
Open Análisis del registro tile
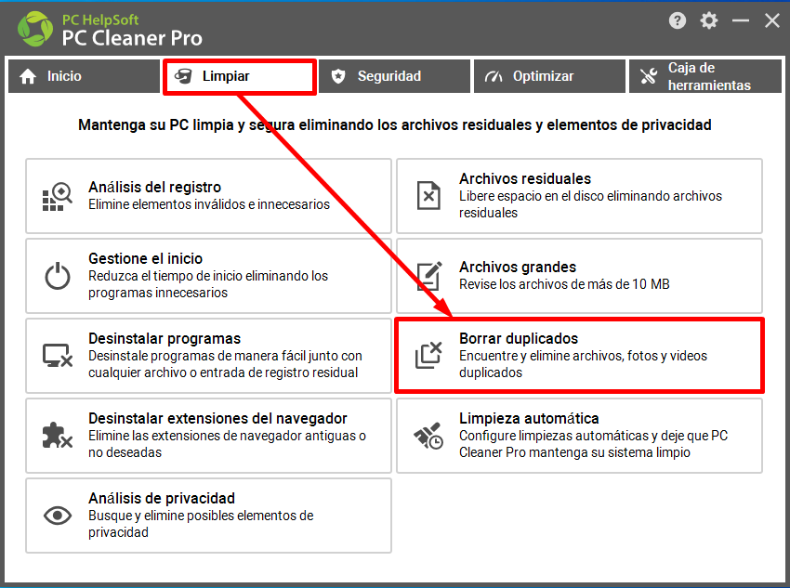click(x=208, y=196)
